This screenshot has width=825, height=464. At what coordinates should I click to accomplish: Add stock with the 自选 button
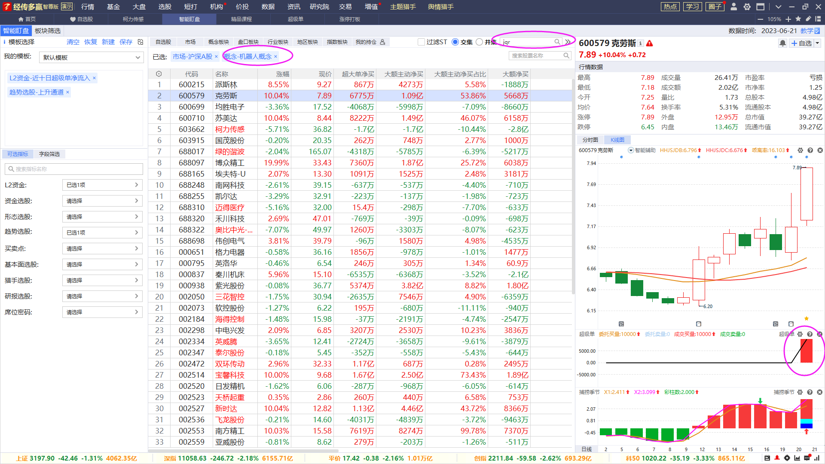(801, 43)
